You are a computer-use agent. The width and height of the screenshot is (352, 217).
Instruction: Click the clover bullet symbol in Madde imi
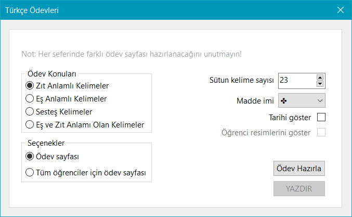click(x=283, y=101)
